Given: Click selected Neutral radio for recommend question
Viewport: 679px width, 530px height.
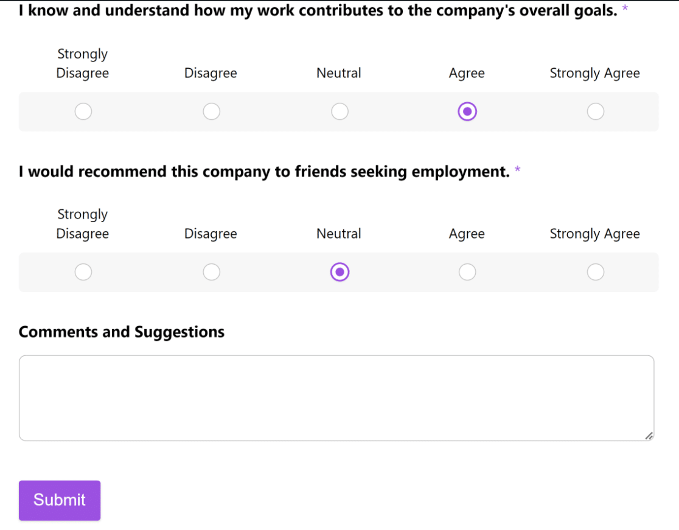Looking at the screenshot, I should [340, 272].
